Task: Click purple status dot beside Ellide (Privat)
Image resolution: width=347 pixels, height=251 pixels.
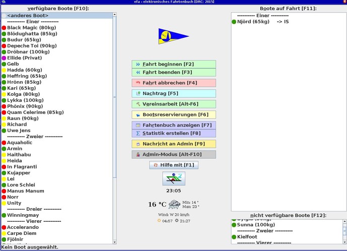Action: click(x=4, y=58)
